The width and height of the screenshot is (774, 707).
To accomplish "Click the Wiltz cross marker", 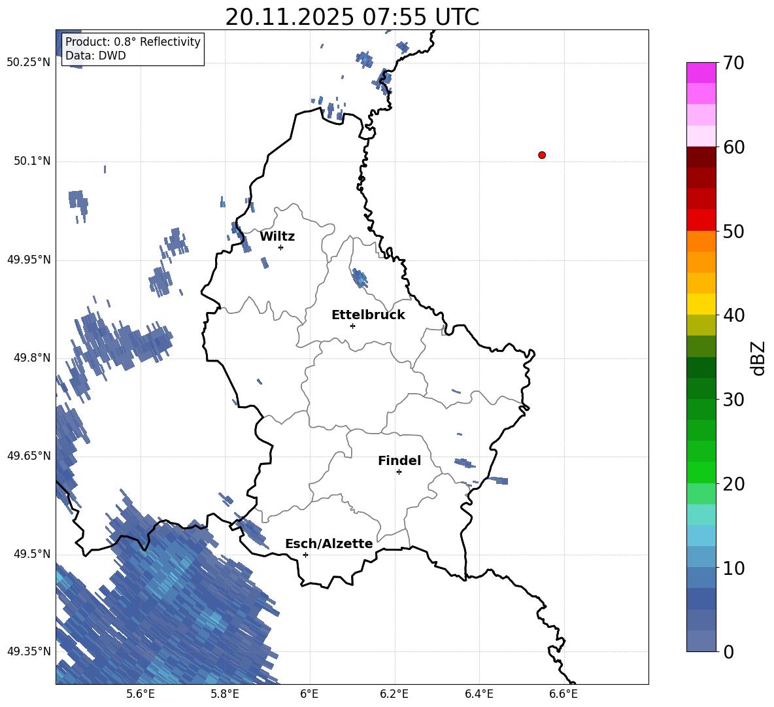I will pyautogui.click(x=281, y=247).
